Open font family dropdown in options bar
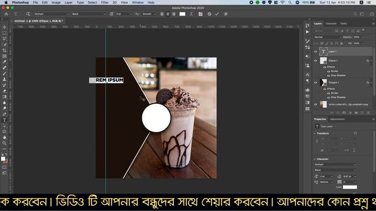Image resolution: width=376 pixels, height=211 pixels. pos(68,14)
